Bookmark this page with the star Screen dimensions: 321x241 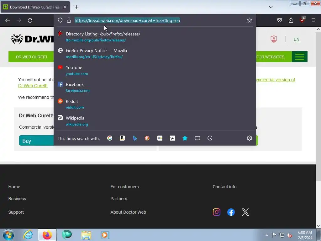(x=249, y=20)
